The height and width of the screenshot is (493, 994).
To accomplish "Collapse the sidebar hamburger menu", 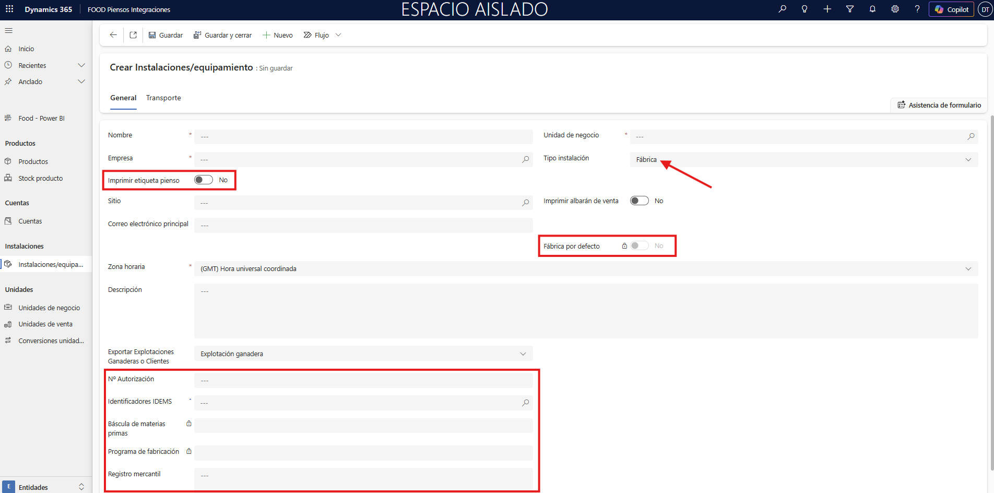I will (9, 30).
